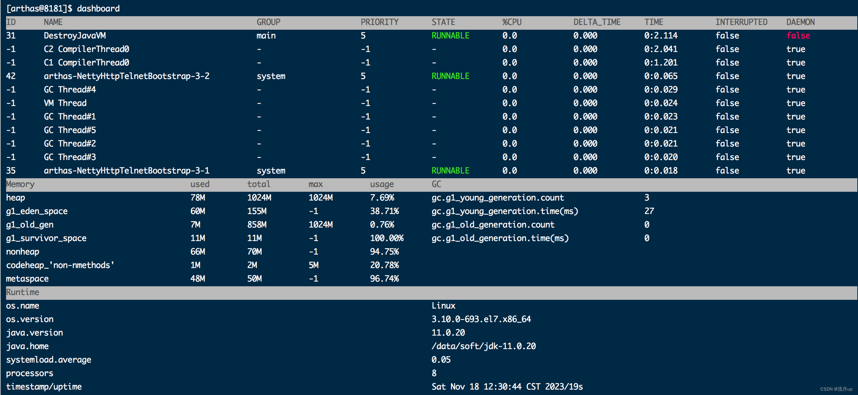Click RUNNABLE state of DestroyJavaVM

450,35
